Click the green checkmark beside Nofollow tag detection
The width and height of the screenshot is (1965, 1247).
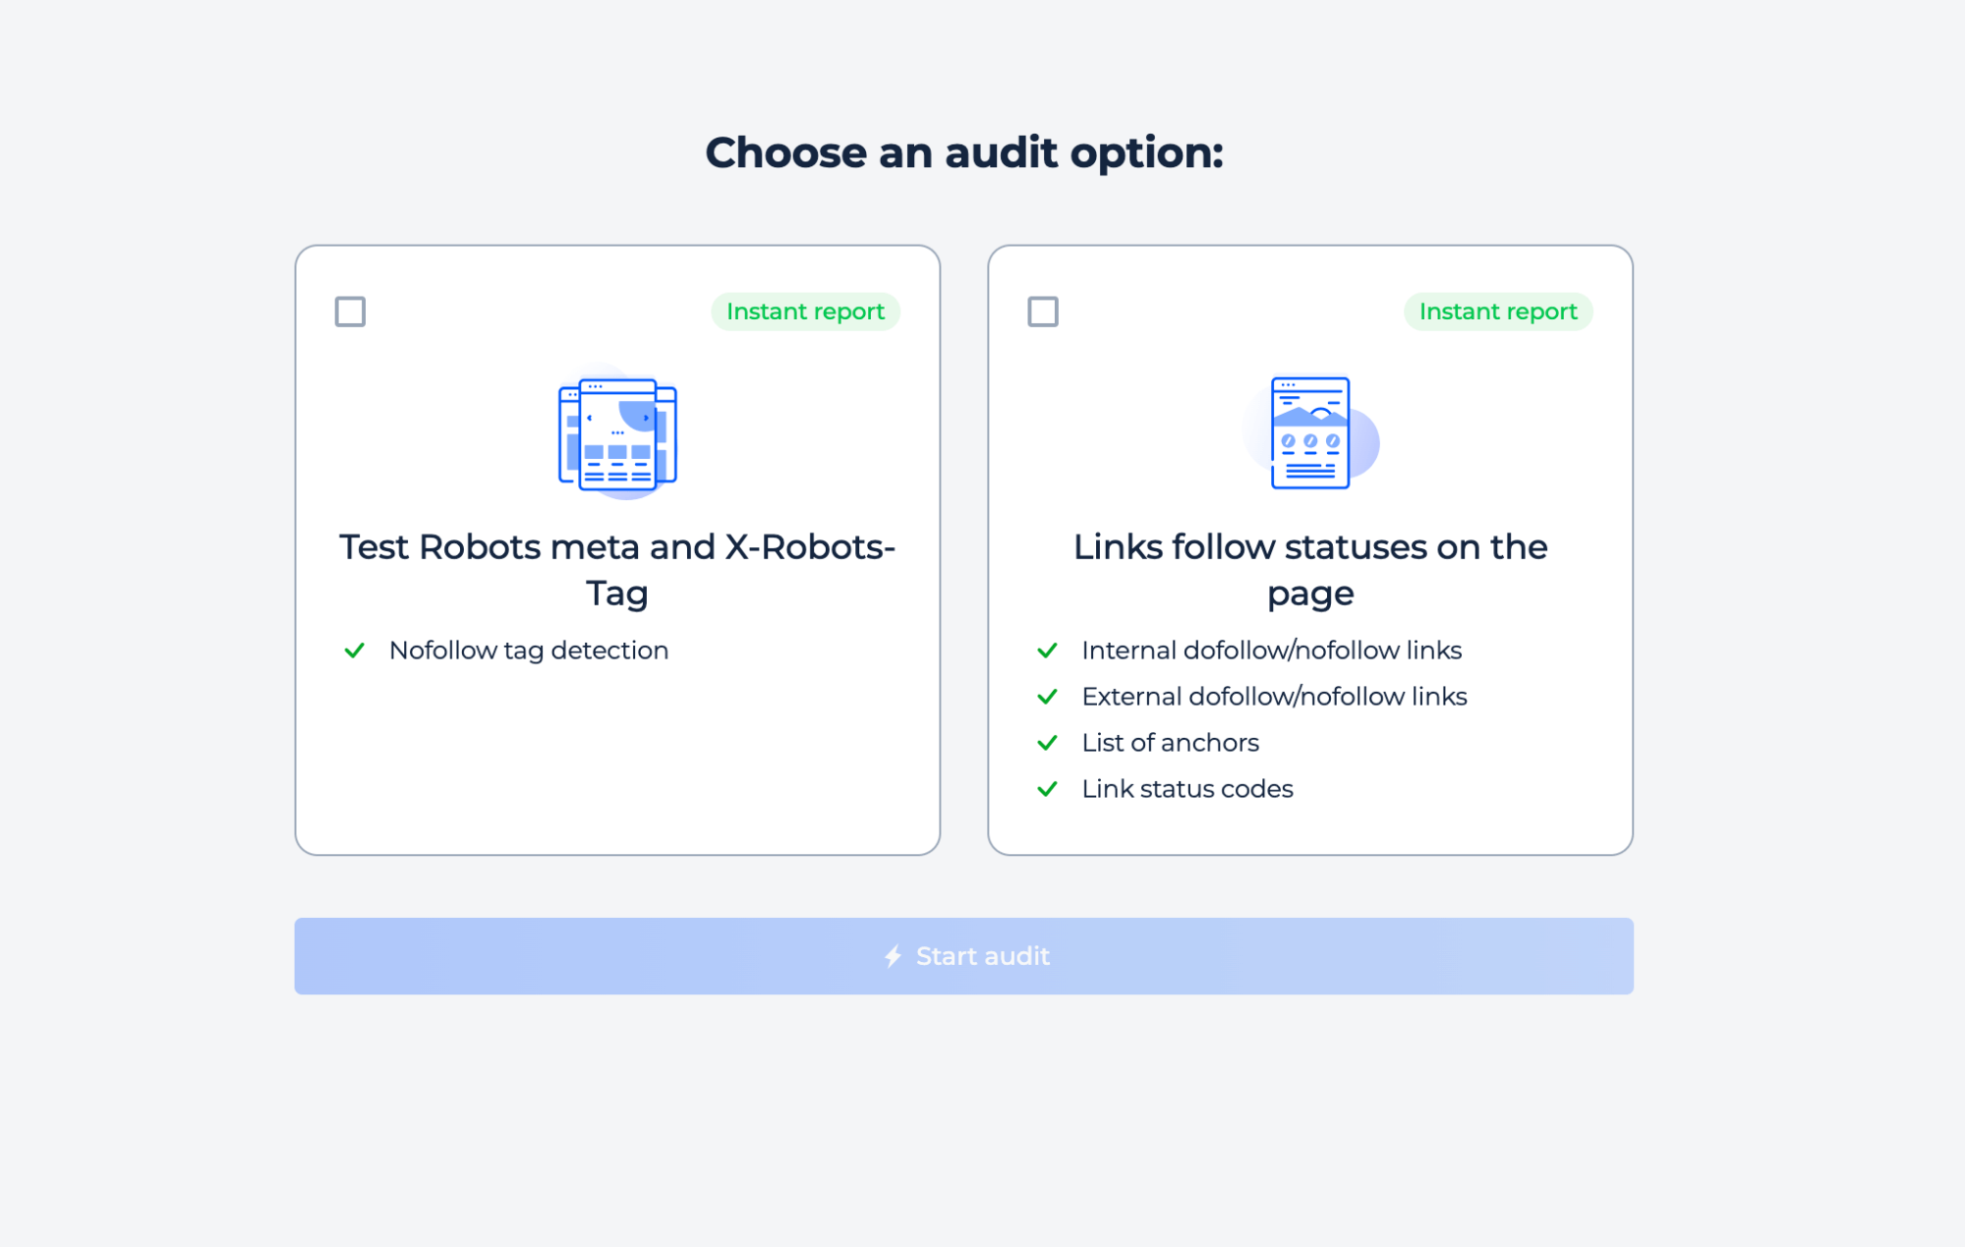(x=356, y=651)
